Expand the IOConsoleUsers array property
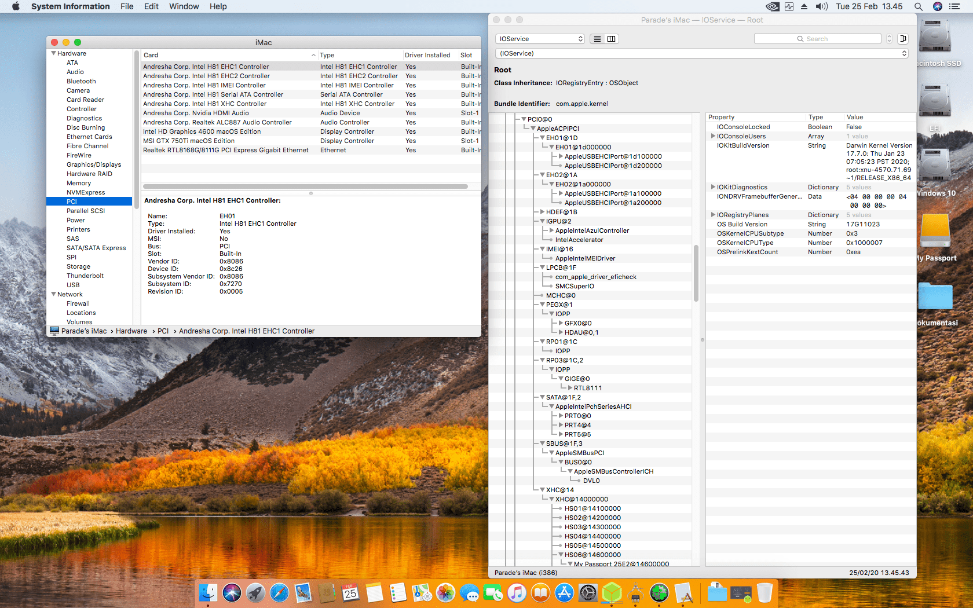This screenshot has height=608, width=973. [x=713, y=136]
